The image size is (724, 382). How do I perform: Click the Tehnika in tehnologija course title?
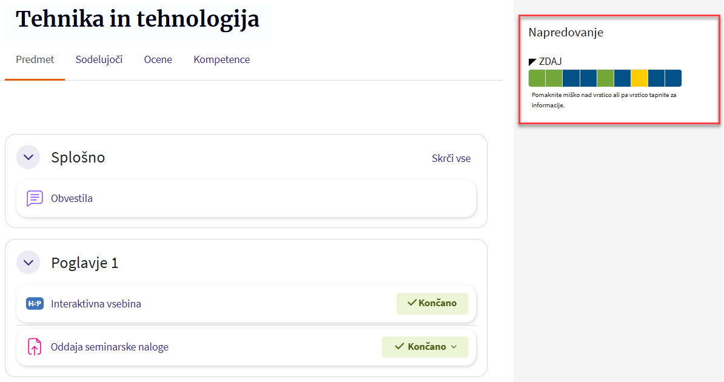(x=138, y=19)
